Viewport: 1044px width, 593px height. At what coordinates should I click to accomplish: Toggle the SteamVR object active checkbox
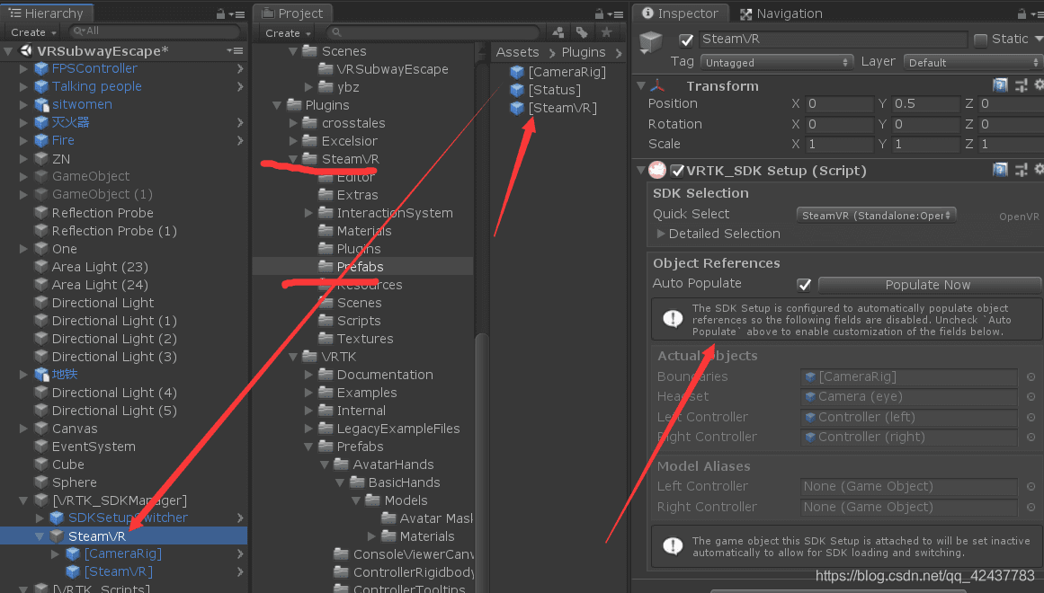(x=686, y=40)
